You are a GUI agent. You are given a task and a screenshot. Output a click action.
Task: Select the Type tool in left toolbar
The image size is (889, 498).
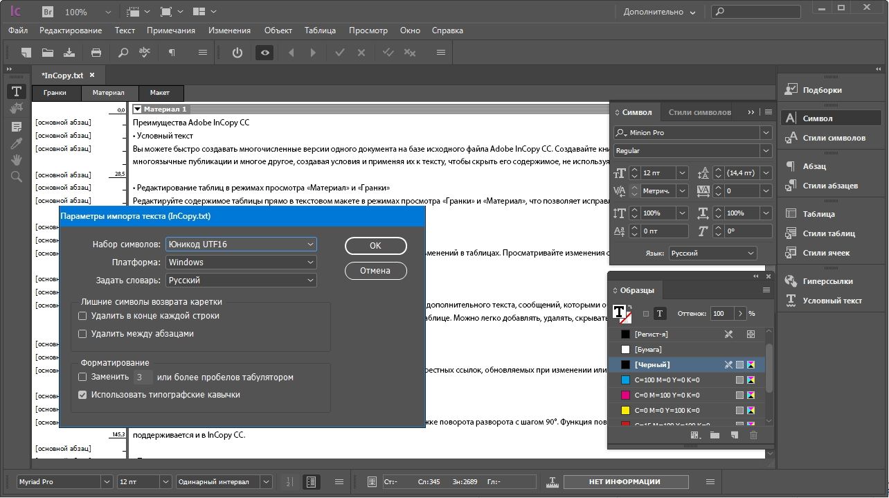click(17, 91)
